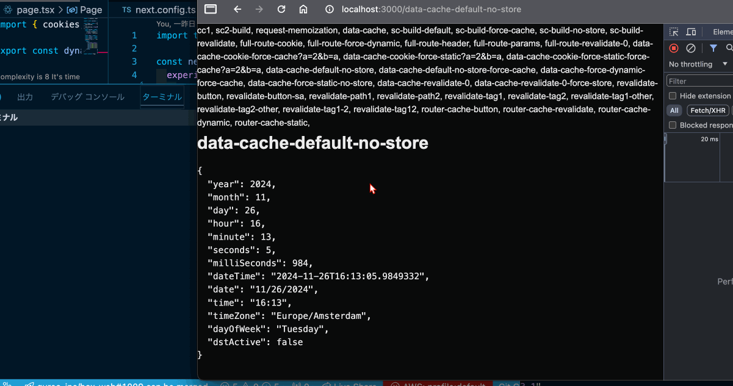Image resolution: width=733 pixels, height=386 pixels.
Task: Stop recording the network log
Action: coord(674,48)
